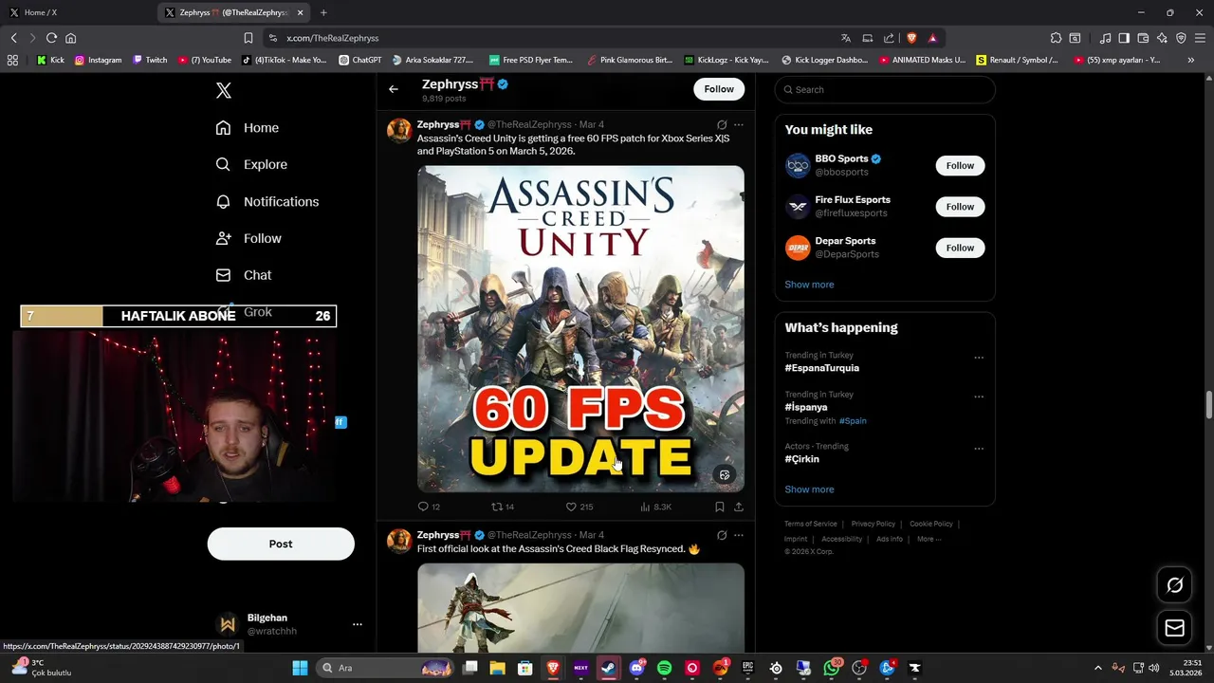Screen dimensions: 1214x683
Task: Open account menu dots next to Bilgehan
Action: tap(358, 624)
